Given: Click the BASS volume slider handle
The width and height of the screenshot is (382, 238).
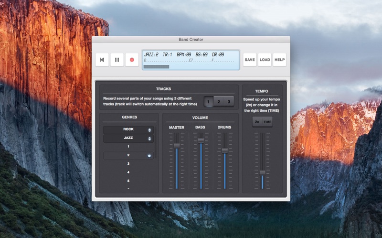Looking at the screenshot, I should [x=201, y=140].
